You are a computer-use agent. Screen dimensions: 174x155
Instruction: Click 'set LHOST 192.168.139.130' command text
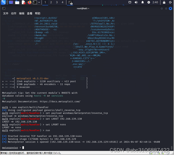tap(64, 119)
